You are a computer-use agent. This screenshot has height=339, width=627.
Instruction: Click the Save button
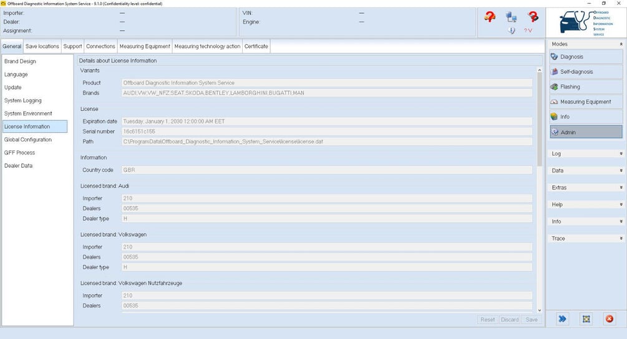coord(532,320)
